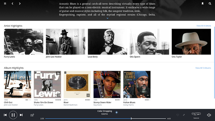Open the volume speaker control

[209, 115]
